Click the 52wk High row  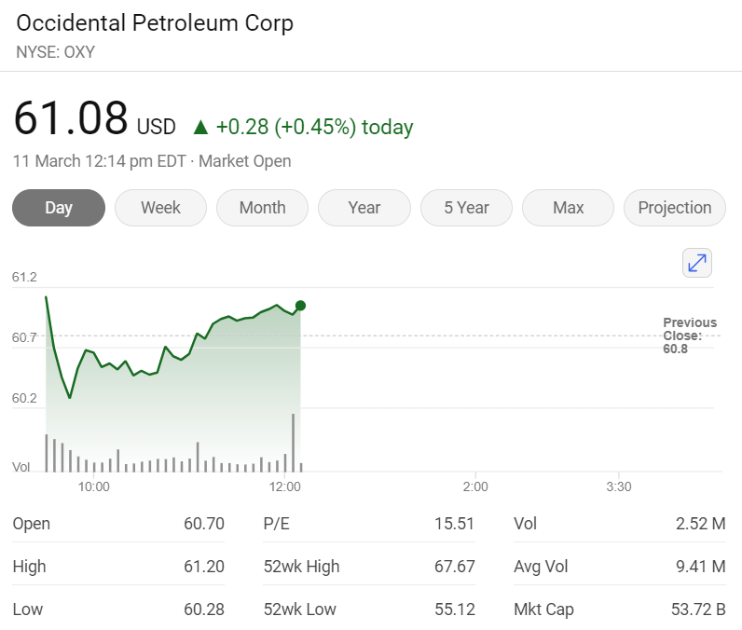[369, 567]
